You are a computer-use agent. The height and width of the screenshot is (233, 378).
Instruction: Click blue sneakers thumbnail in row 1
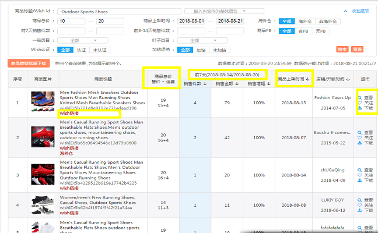pyautogui.click(x=43, y=101)
